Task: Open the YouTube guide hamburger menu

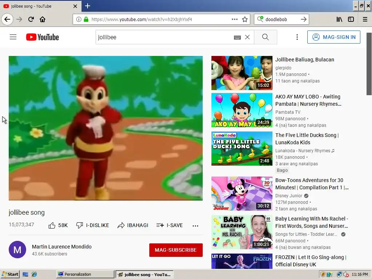Action: [13, 37]
